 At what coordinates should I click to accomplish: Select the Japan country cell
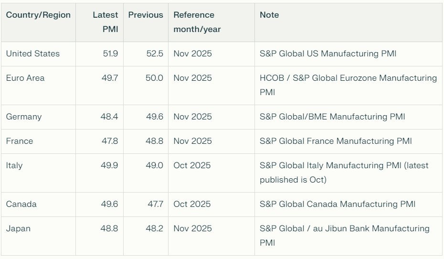click(18, 228)
